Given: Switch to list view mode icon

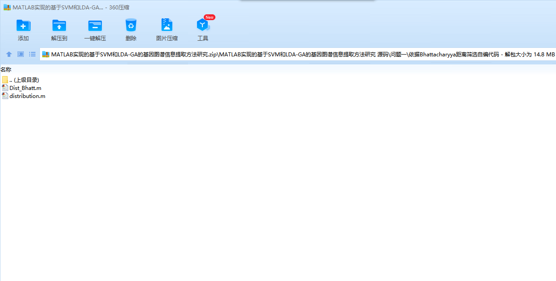Looking at the screenshot, I should [x=32, y=54].
